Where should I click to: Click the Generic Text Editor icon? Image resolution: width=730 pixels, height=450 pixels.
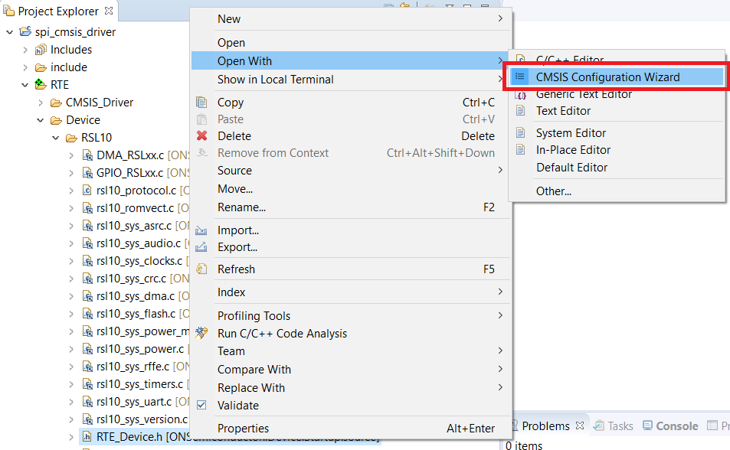tap(522, 94)
